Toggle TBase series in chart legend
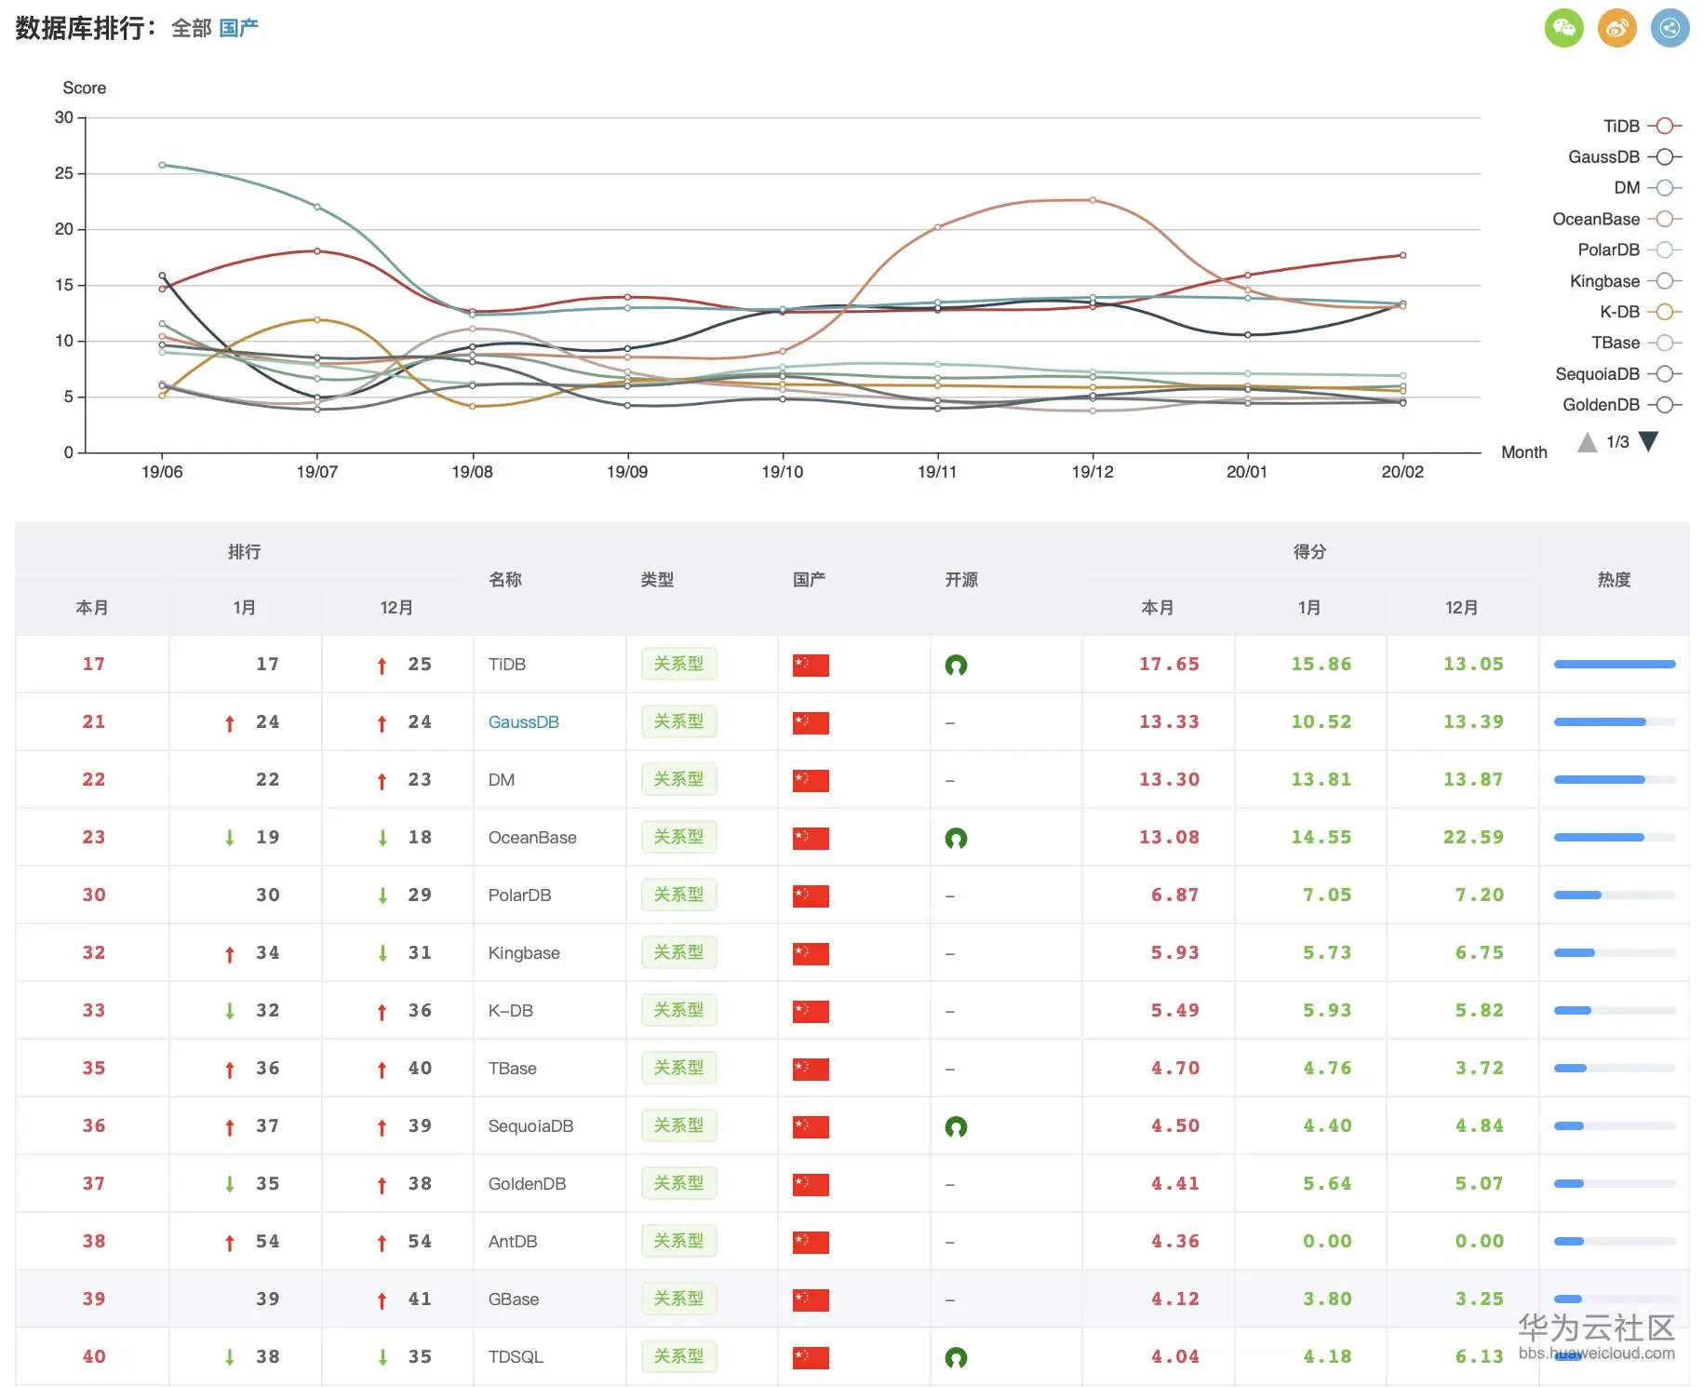This screenshot has width=1703, height=1387. (1637, 343)
